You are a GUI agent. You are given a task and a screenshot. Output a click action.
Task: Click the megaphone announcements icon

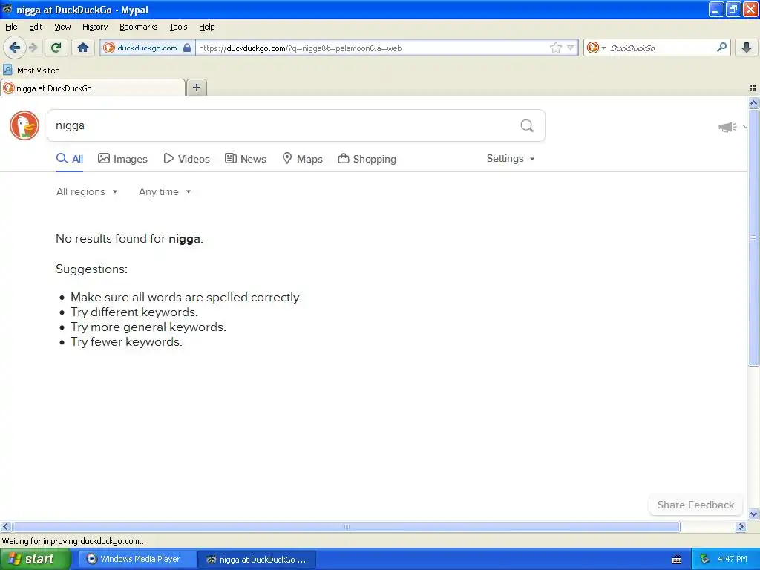pos(727,127)
